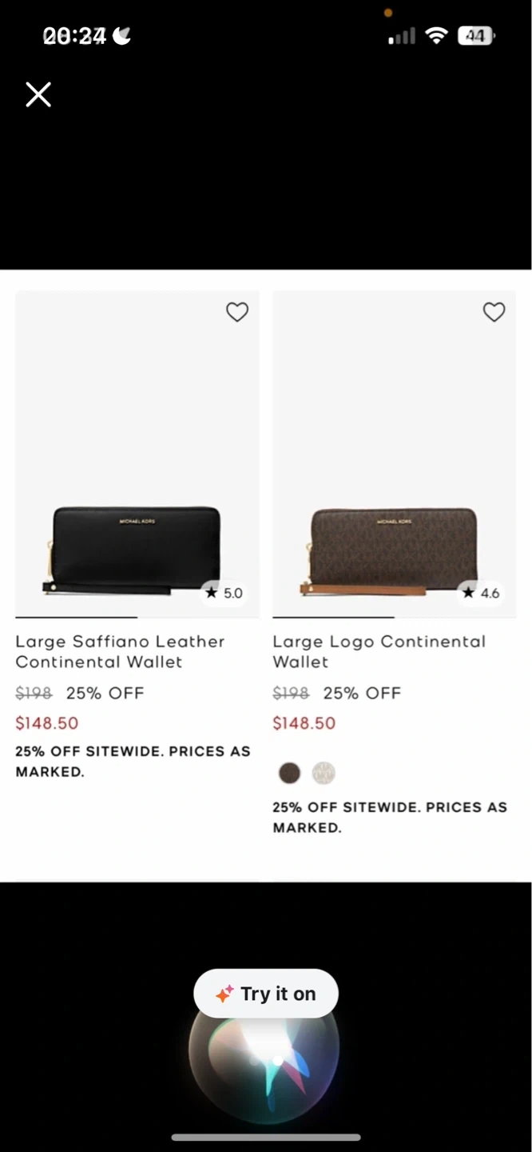
Task: Tap the X close icon
Action: point(38,94)
